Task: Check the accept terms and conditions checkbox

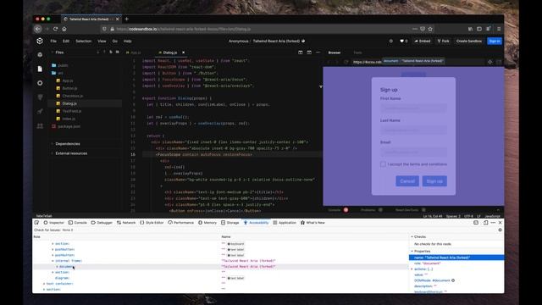Action: click(383, 164)
